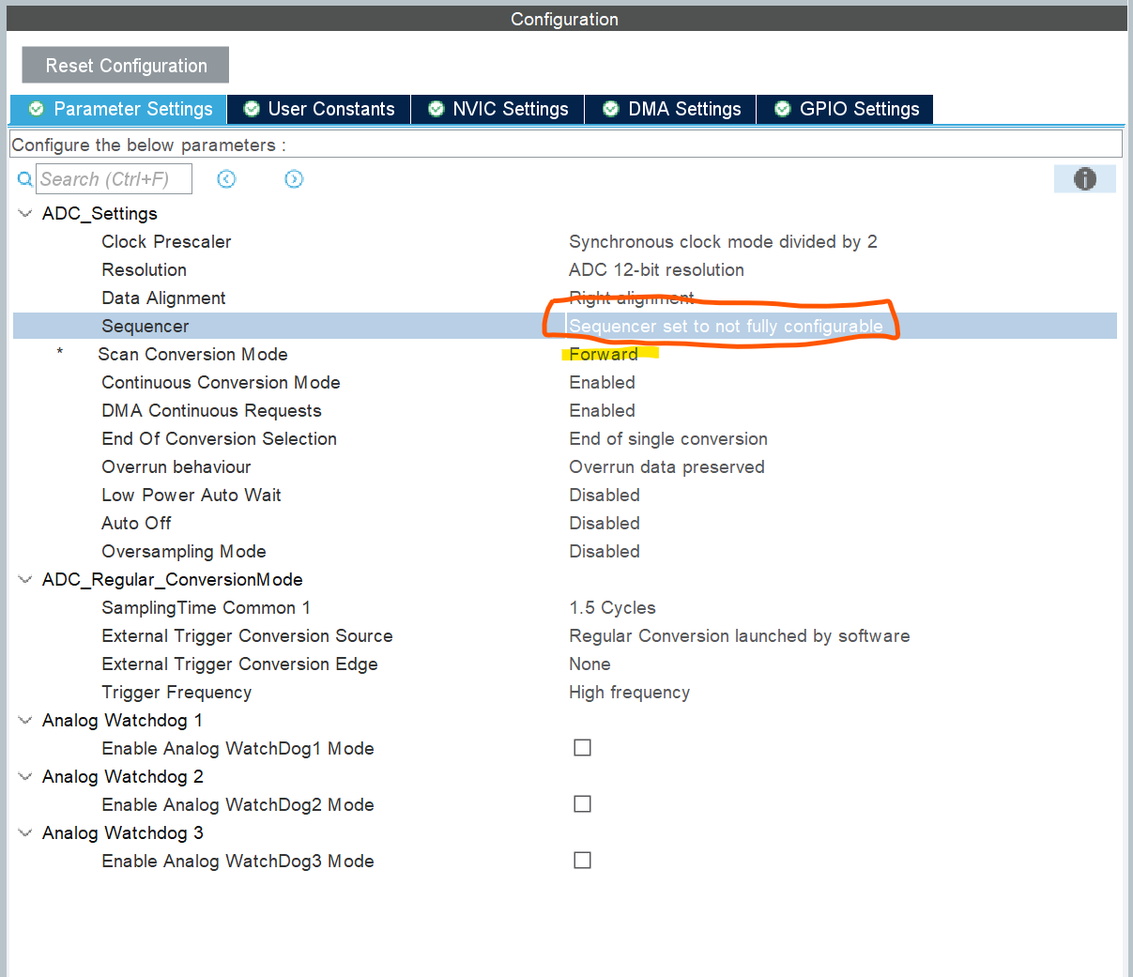
Task: Collapse the Analog Watchdog 1 section
Action: click(x=24, y=720)
